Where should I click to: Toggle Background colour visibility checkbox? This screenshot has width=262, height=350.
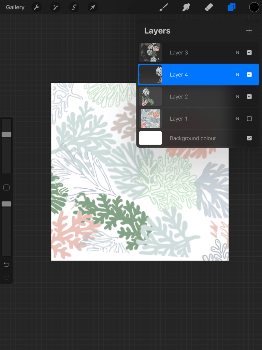pyautogui.click(x=249, y=138)
